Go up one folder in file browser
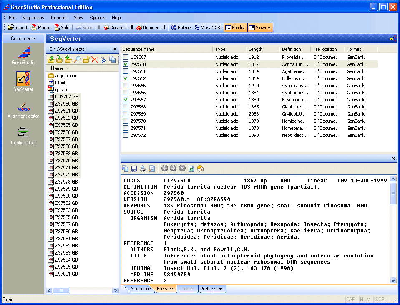Viewport: 400px width, 305px height. coord(51,60)
